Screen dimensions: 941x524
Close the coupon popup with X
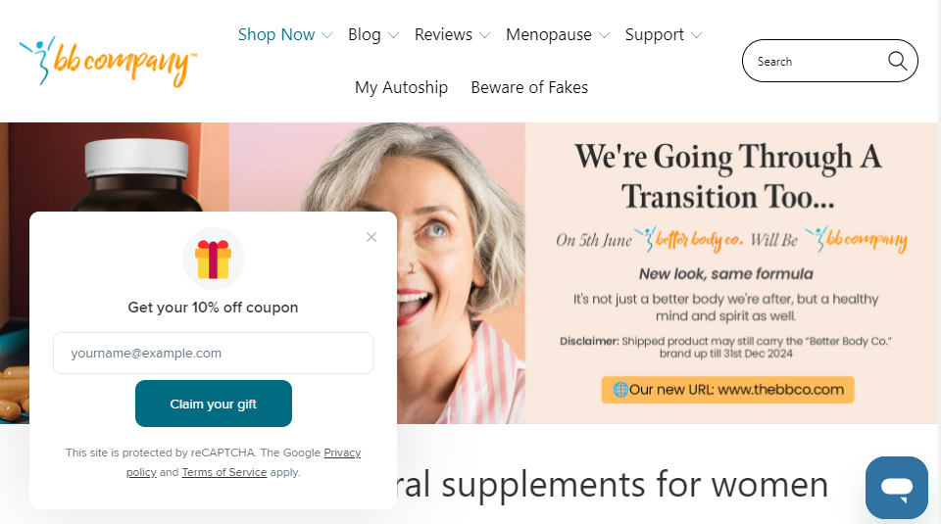point(371,237)
